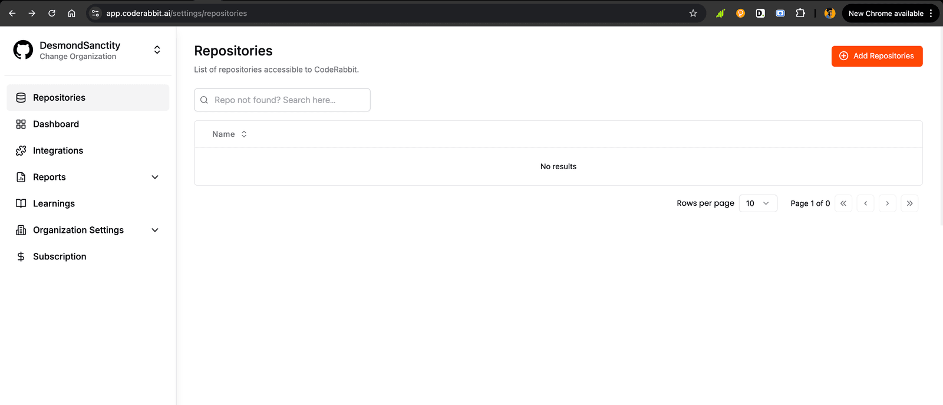Screen dimensions: 943x405
Task: Focus the repository search field
Action: coord(289,100)
